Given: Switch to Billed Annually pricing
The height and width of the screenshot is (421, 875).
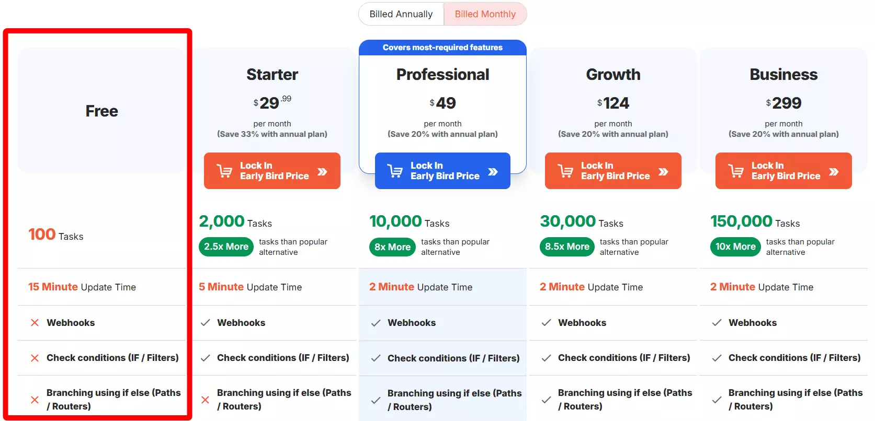Looking at the screenshot, I should tap(401, 14).
